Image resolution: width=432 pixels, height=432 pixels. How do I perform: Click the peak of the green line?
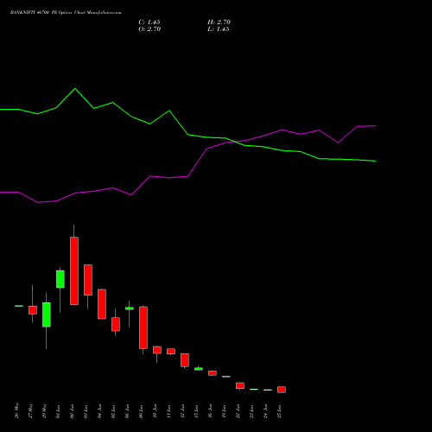coord(75,88)
